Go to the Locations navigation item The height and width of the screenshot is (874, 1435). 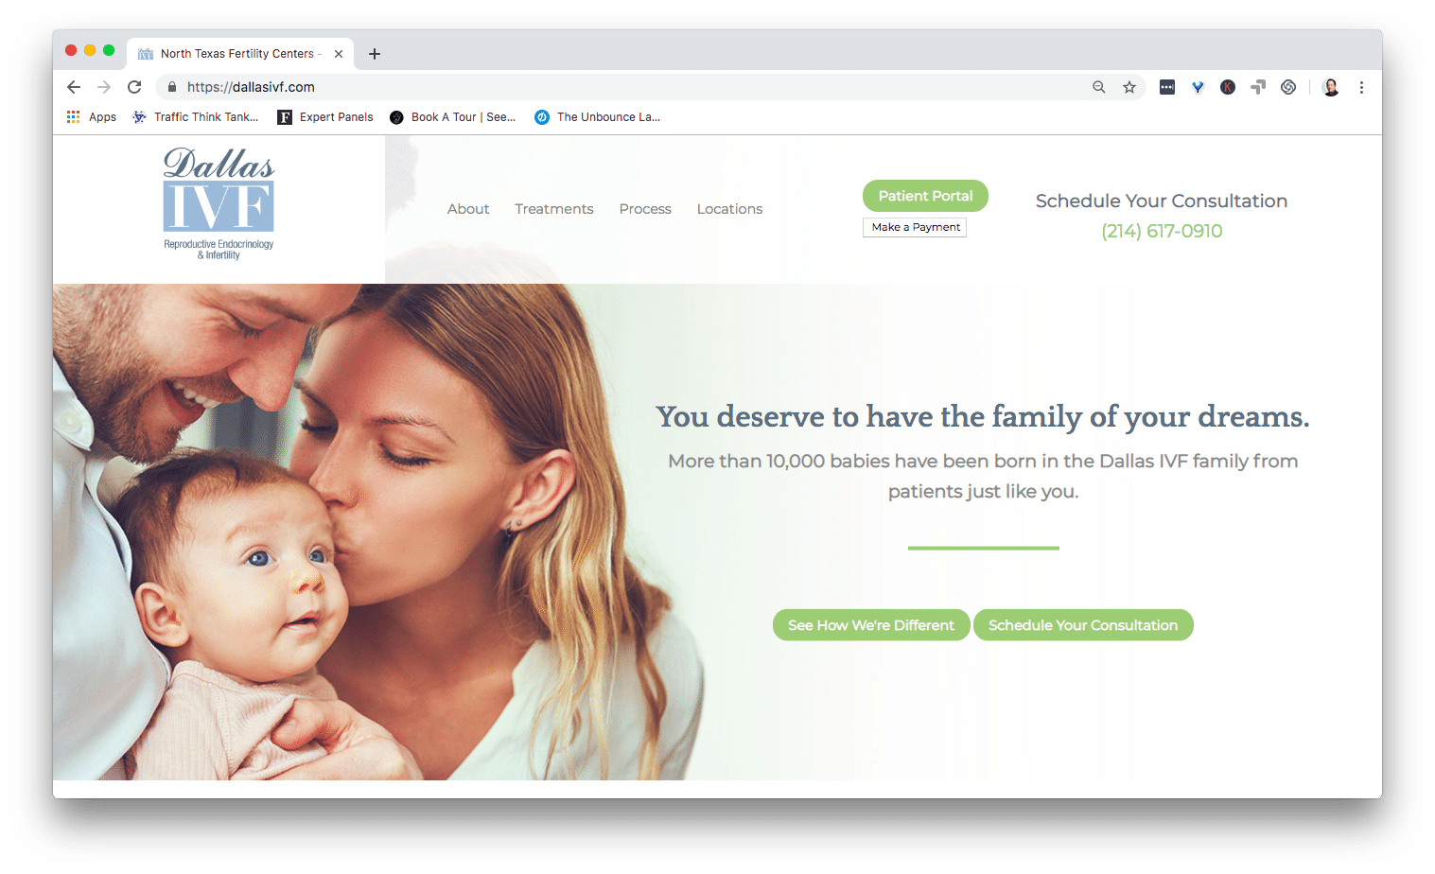point(729,209)
